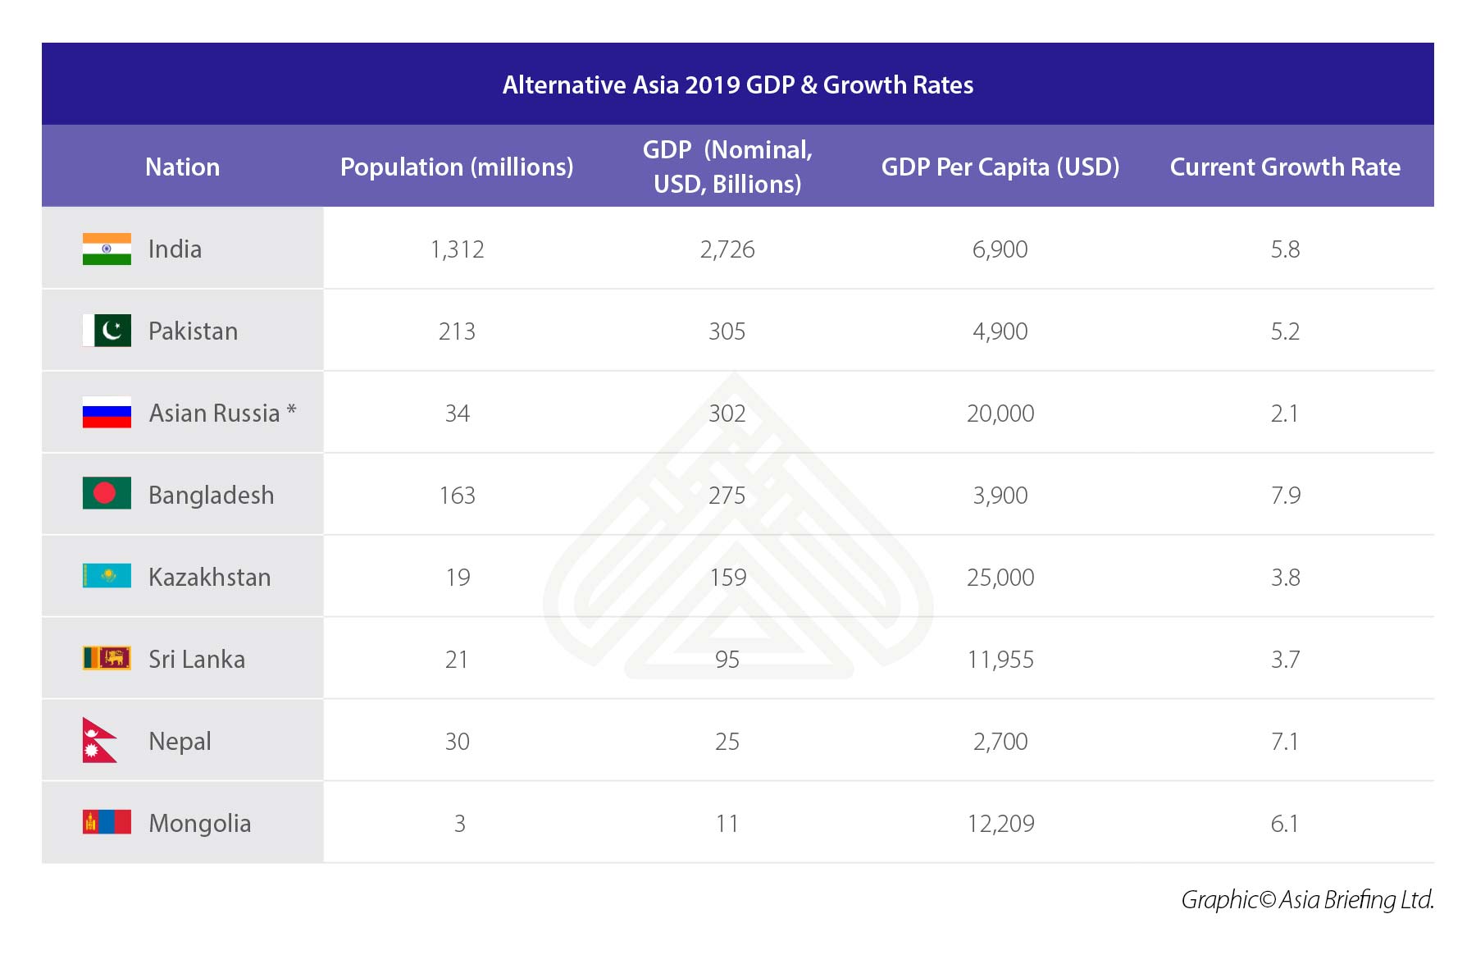Click the Sri Lanka flag icon

point(107,658)
